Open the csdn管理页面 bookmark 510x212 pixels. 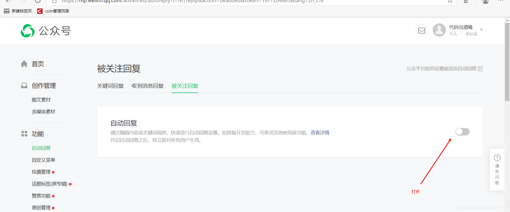click(53, 11)
